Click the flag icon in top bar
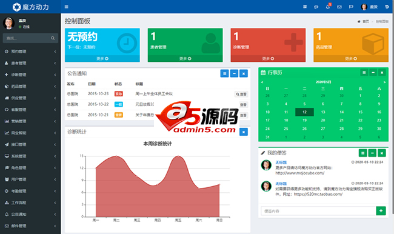Image resolution: width=394 pixels, height=234 pixels. point(351,7)
